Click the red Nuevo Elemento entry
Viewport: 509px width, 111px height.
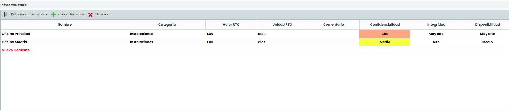[16, 50]
